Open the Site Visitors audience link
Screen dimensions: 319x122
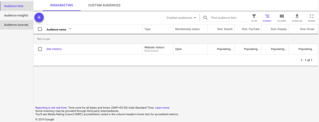tap(54, 49)
